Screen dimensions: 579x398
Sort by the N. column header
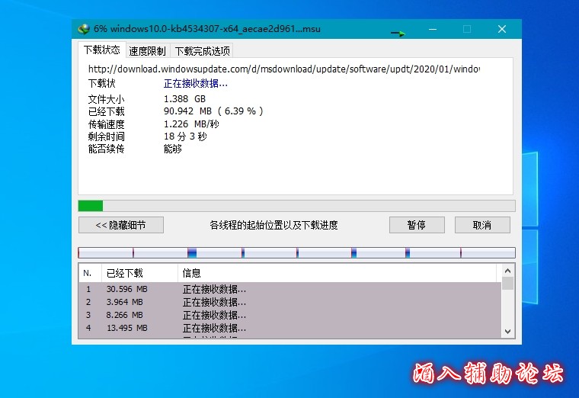click(x=88, y=272)
